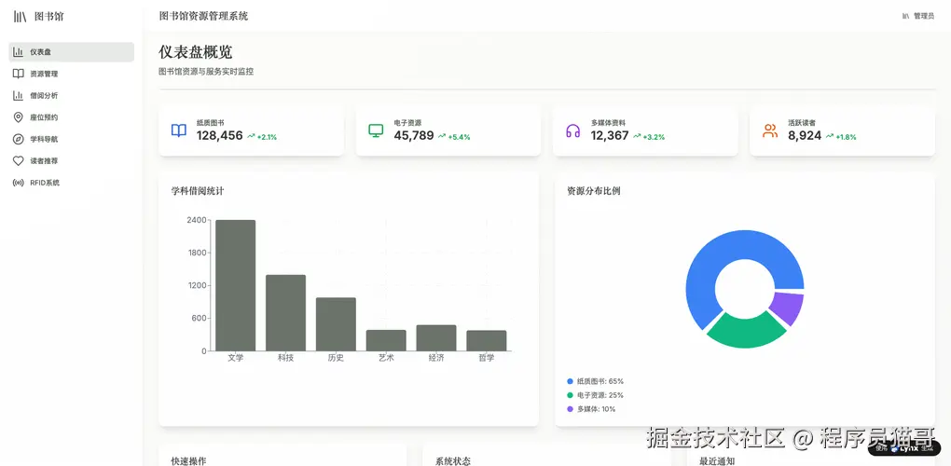
Task: Click the subtitle 图书馆资源与服务实时监控
Action: (x=206, y=72)
